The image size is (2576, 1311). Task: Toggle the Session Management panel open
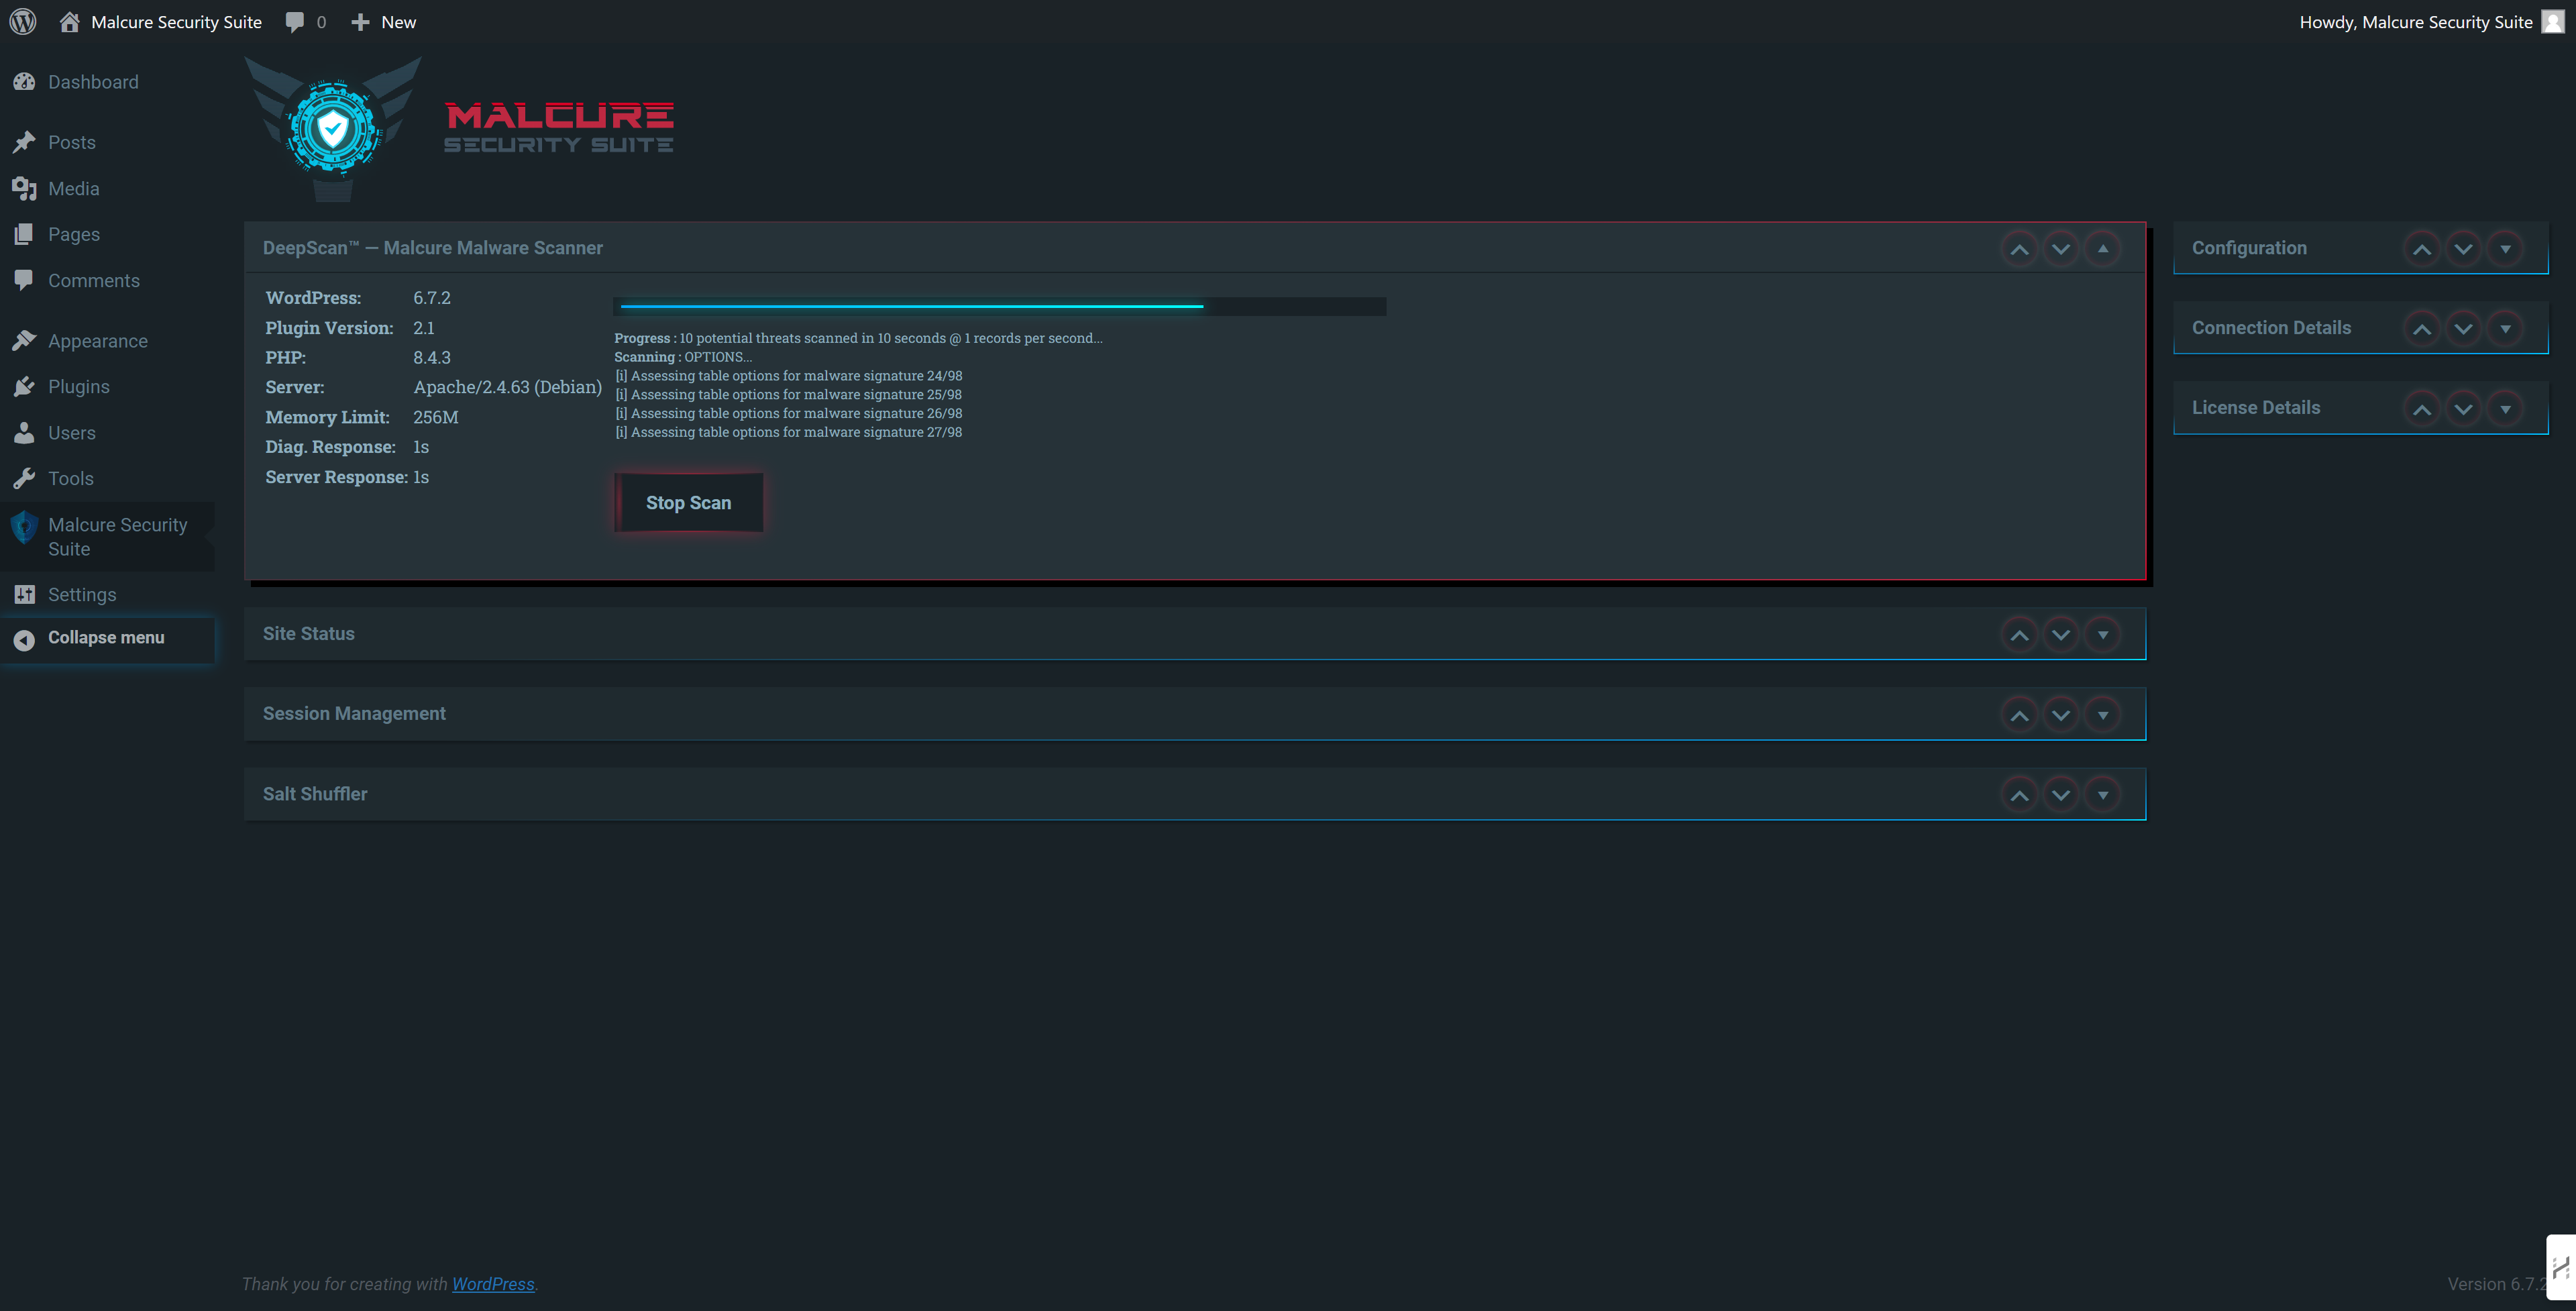click(2103, 715)
